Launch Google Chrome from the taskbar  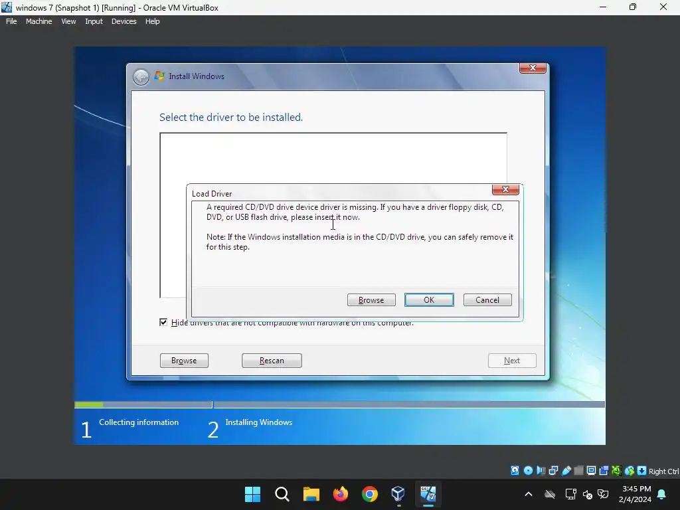coord(369,494)
